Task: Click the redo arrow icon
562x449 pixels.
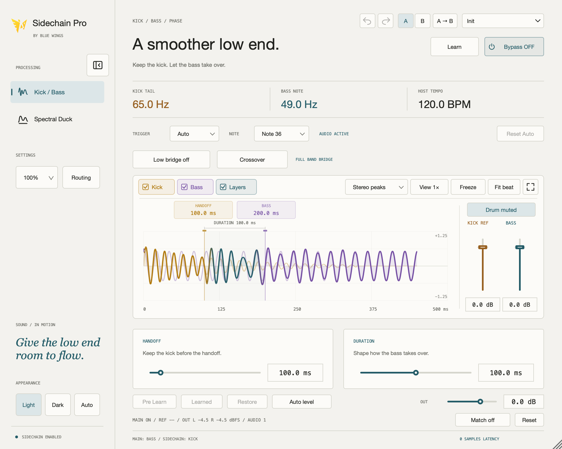Action: 386,21
